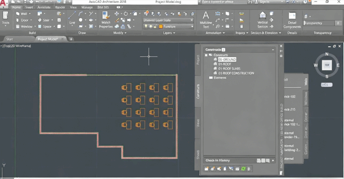
Task: Toggle the WCS coordinate system button
Action: point(326,85)
